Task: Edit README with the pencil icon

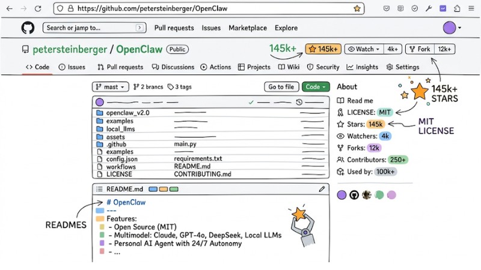Action: pyautogui.click(x=322, y=189)
